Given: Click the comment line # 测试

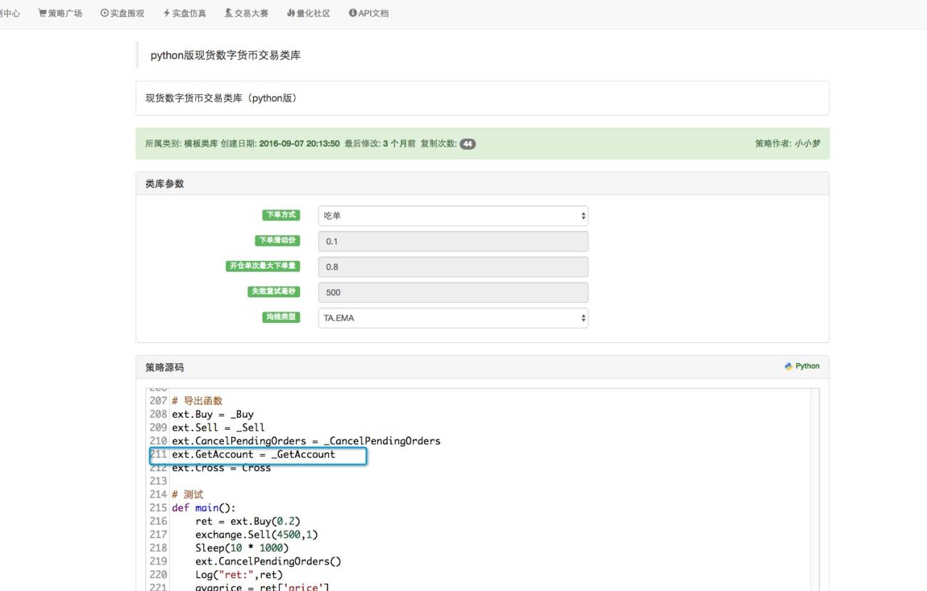Looking at the screenshot, I should (x=187, y=495).
